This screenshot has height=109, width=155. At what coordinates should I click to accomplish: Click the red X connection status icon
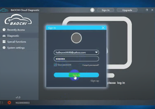[x=9, y=103]
